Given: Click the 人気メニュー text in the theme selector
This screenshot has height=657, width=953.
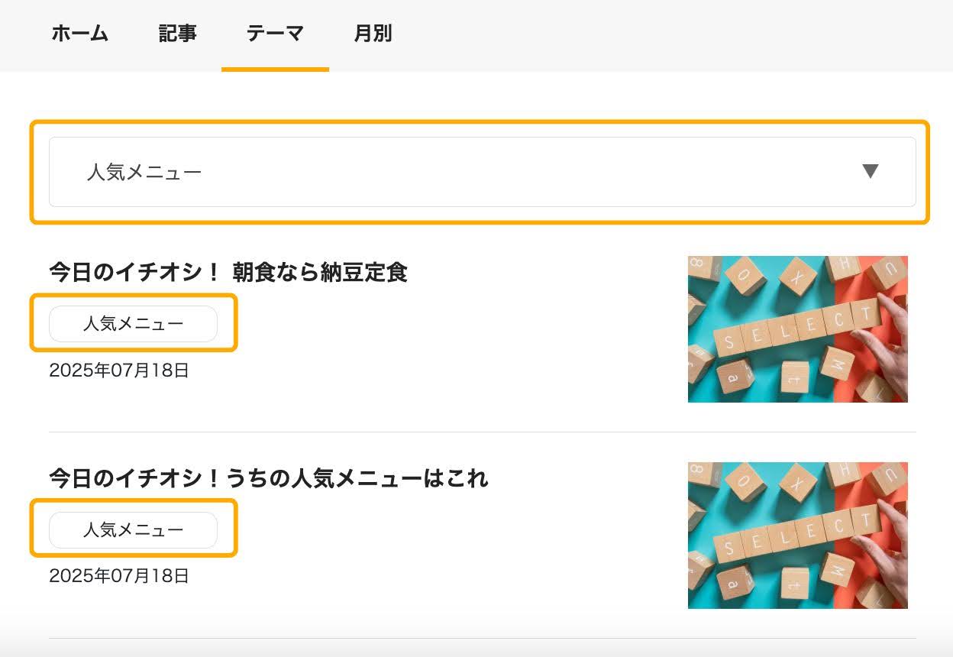Looking at the screenshot, I should pyautogui.click(x=144, y=172).
